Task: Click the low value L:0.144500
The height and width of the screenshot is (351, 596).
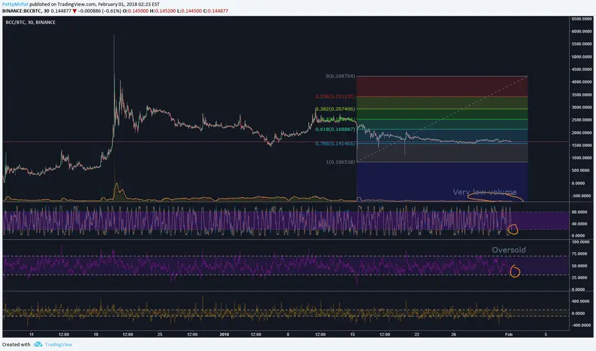Action: [189, 11]
